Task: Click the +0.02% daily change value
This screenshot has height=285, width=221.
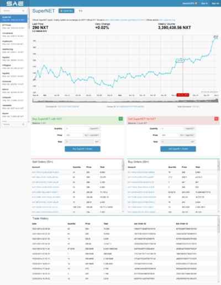Action: [102, 28]
